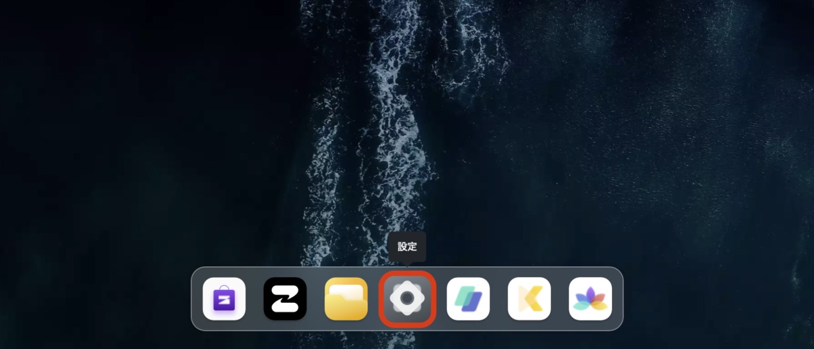The width and height of the screenshot is (814, 349).
Task: Launch the green and blue overlapping cards app
Action: (x=468, y=299)
